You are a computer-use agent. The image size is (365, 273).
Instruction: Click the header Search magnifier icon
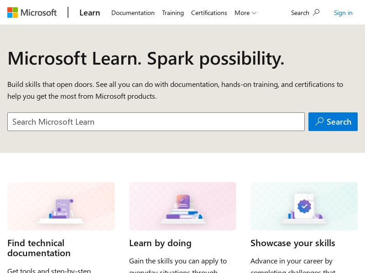click(x=316, y=13)
